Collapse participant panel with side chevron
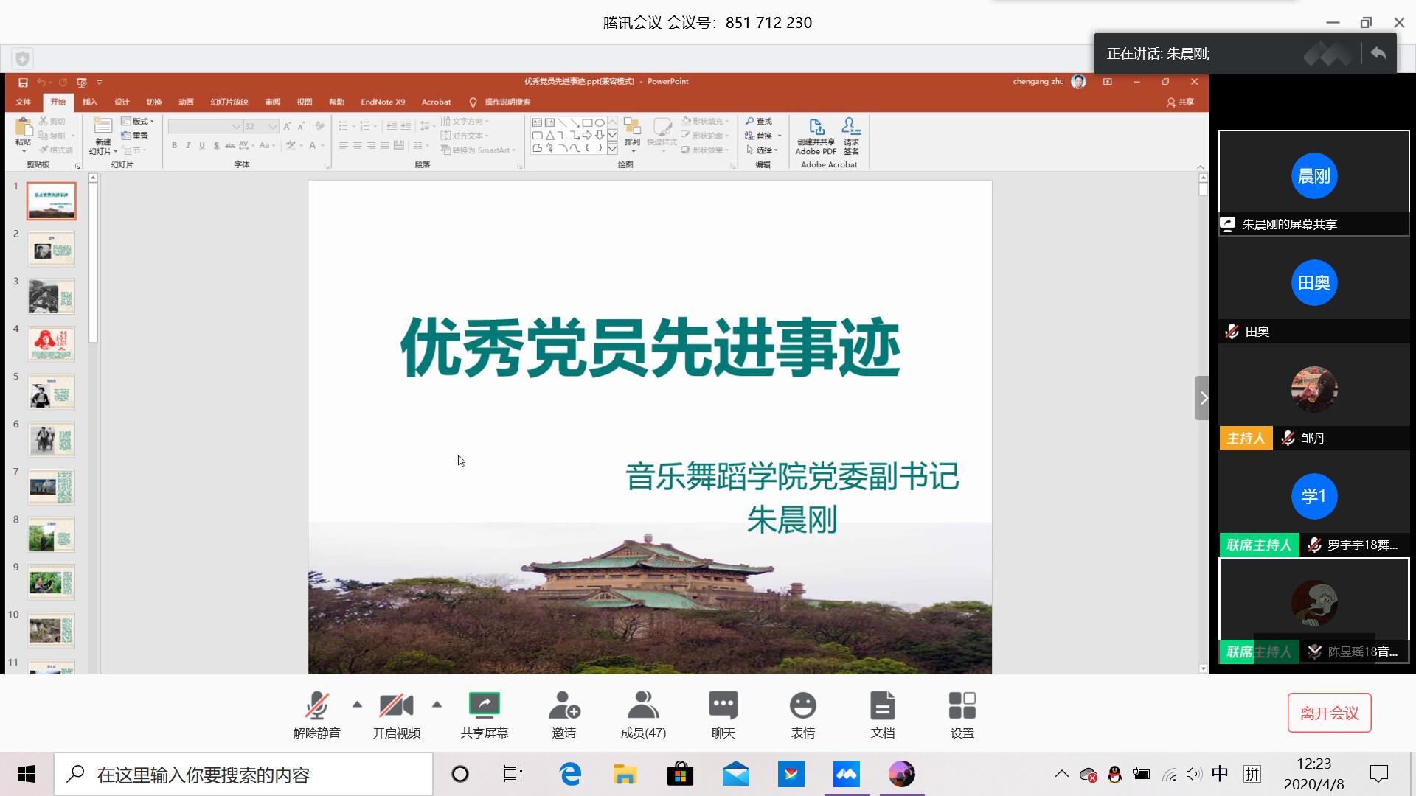 (x=1203, y=398)
